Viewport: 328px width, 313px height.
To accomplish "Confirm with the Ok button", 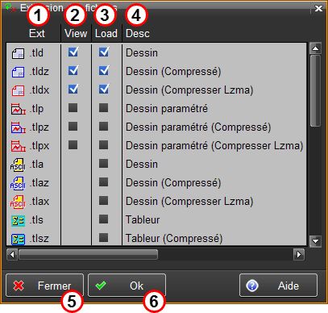I will click(127, 286).
